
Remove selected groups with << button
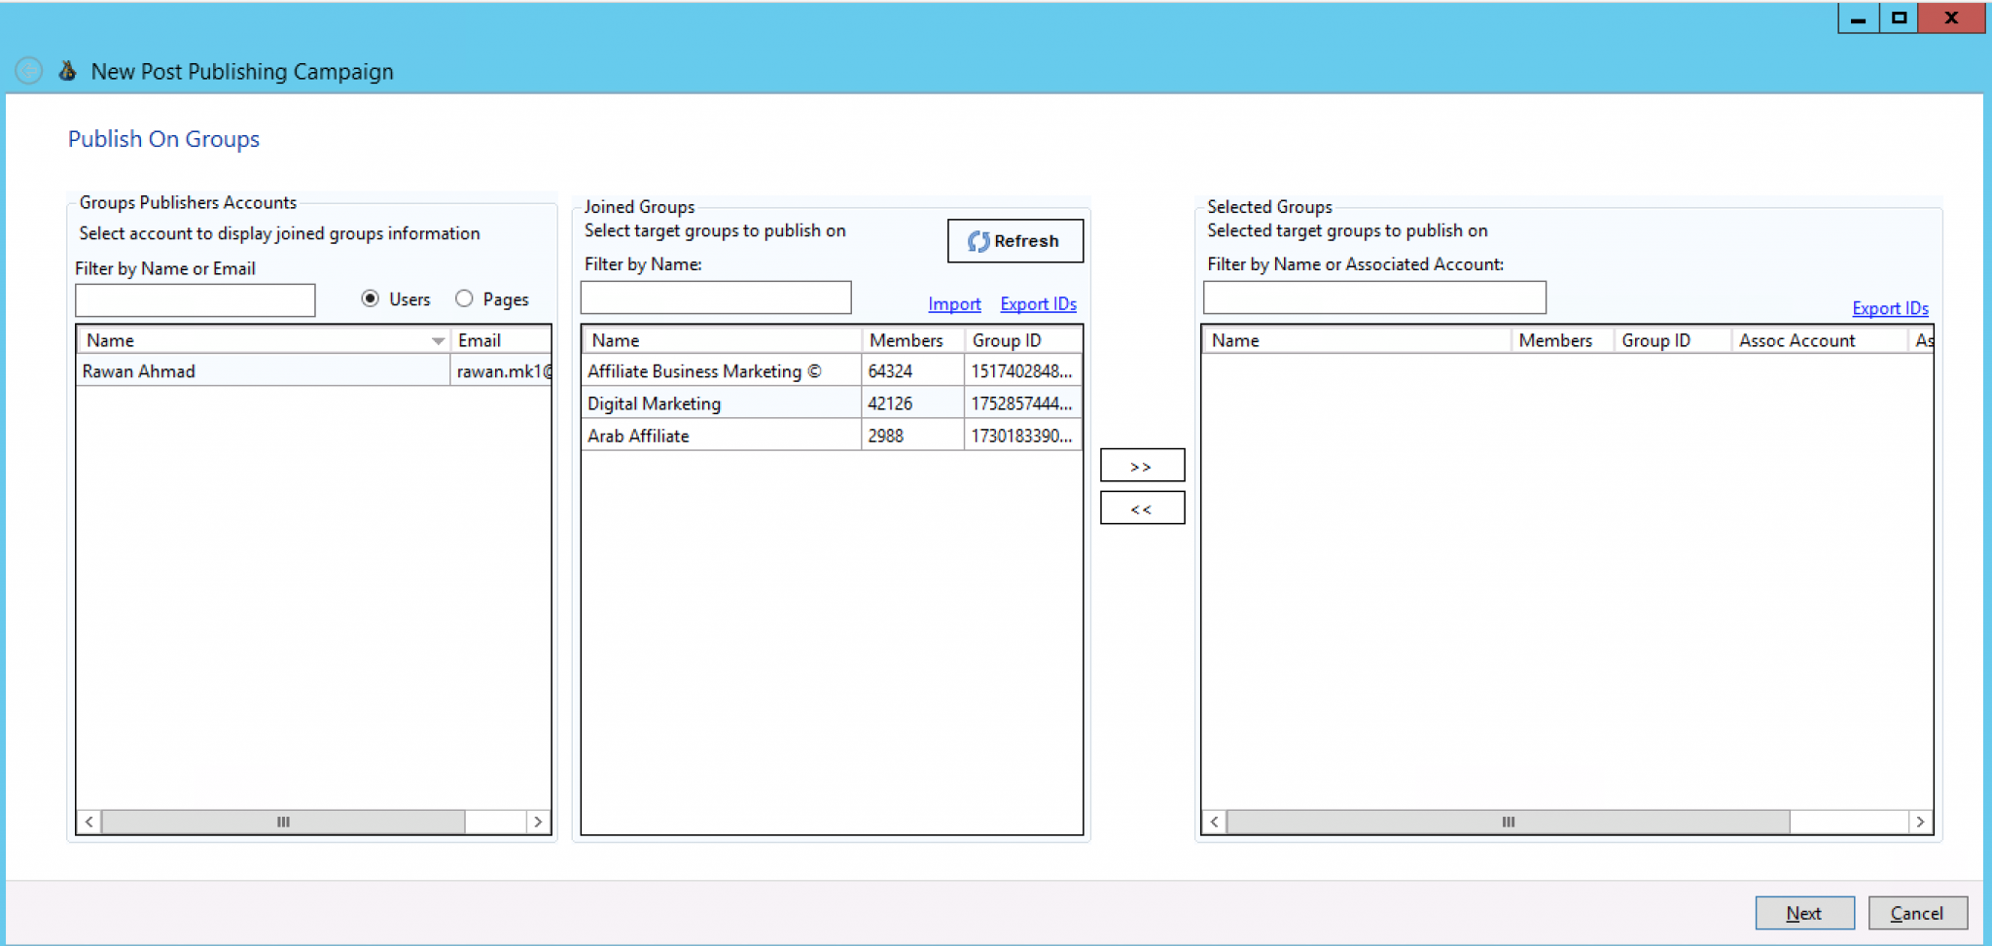[1142, 508]
